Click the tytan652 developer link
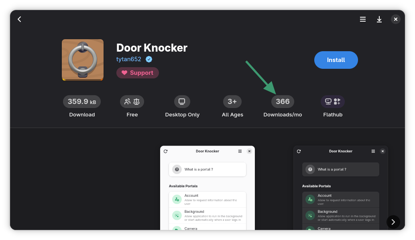Screen dimensions: 415x240 point(128,59)
